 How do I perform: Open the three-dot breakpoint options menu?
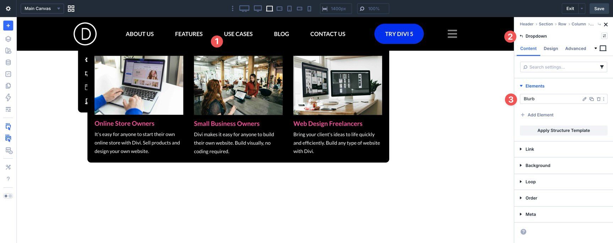click(x=233, y=9)
